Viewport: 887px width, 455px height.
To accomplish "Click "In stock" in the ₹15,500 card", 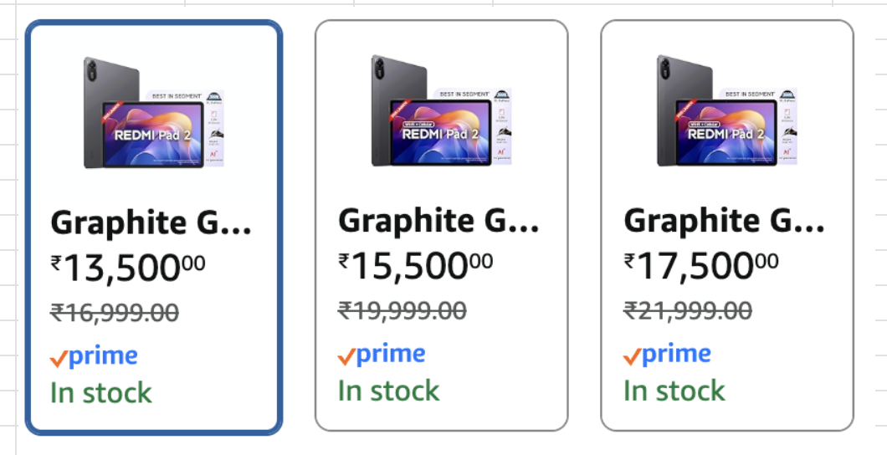I will (x=389, y=391).
